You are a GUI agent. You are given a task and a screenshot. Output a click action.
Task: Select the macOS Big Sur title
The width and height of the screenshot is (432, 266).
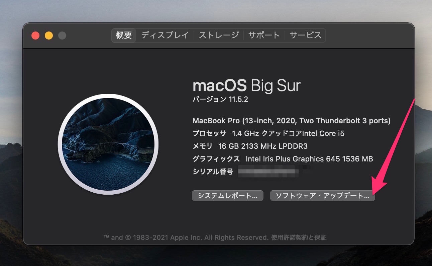[x=247, y=85]
